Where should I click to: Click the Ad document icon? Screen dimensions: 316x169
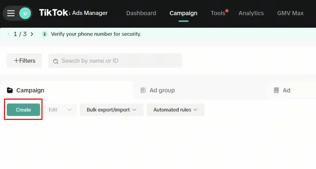(276, 90)
